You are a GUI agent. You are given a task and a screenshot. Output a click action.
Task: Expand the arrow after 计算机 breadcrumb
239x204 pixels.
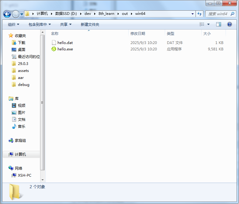(x=51, y=14)
